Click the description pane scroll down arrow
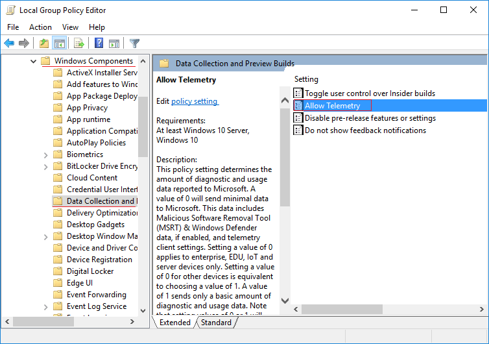Screen dimensions: 489x344 pos(284,301)
